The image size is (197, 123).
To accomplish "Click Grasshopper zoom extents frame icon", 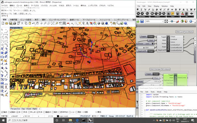I will pyautogui.click(x=166, y=21).
